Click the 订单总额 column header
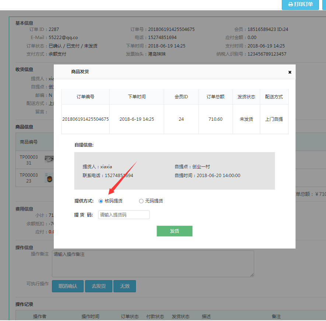Image resolution: width=326 pixels, height=321 pixels. point(215,97)
